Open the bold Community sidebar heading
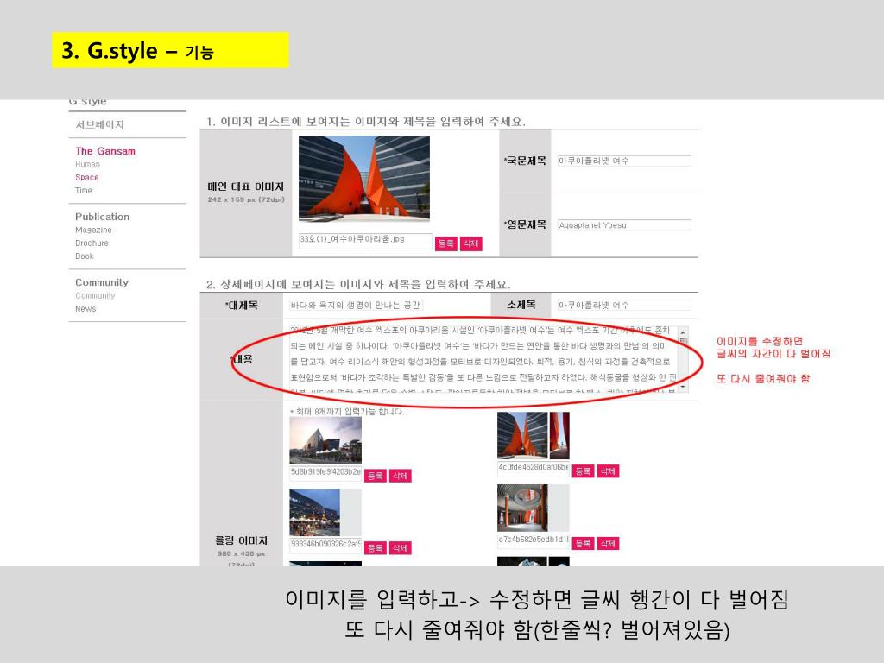Screen dimensions: 884x663 [x=102, y=282]
